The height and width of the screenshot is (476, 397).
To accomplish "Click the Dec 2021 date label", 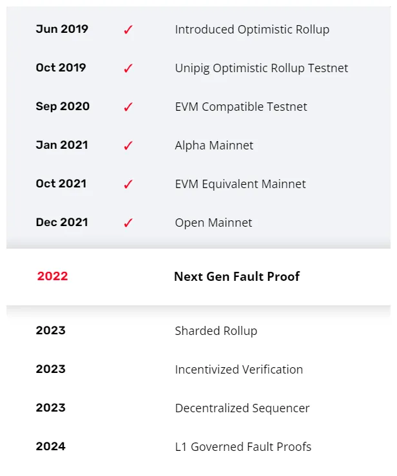I will point(62,222).
